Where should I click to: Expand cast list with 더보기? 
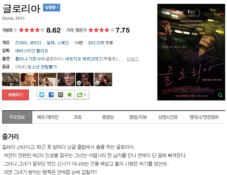click(x=133, y=59)
